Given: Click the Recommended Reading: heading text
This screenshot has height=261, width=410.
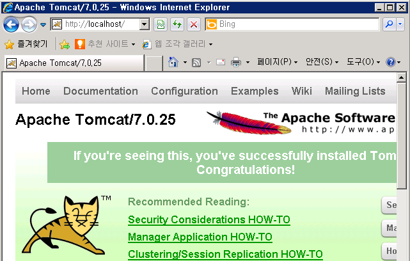Looking at the screenshot, I should click(189, 202).
